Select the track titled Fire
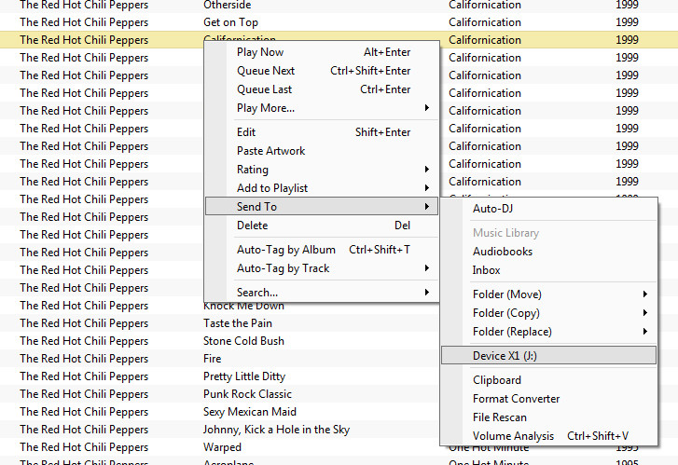 click(x=212, y=359)
